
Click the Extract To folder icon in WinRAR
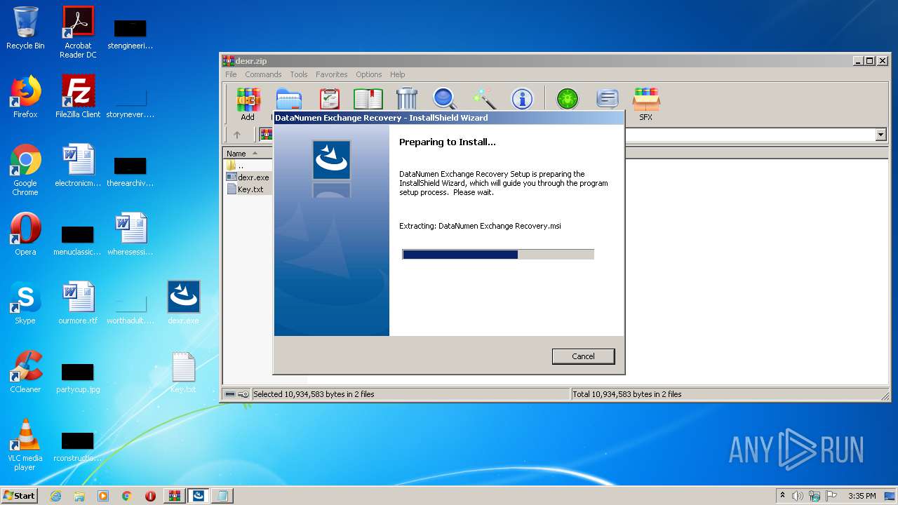[x=288, y=99]
